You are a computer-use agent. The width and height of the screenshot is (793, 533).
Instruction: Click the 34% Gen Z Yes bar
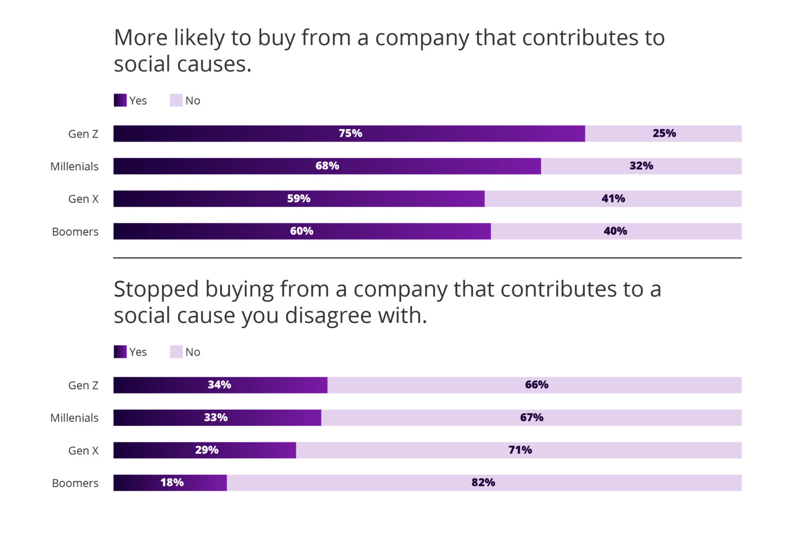[220, 385]
